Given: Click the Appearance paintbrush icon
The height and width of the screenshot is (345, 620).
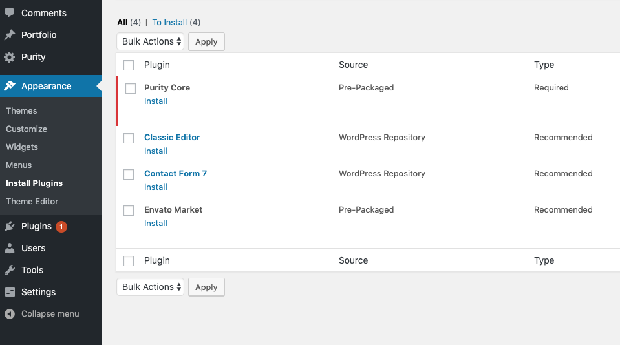Looking at the screenshot, I should click(x=10, y=86).
